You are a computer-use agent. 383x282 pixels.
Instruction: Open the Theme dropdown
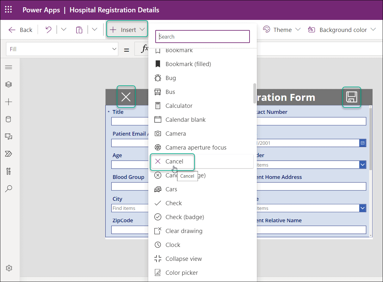pyautogui.click(x=281, y=29)
